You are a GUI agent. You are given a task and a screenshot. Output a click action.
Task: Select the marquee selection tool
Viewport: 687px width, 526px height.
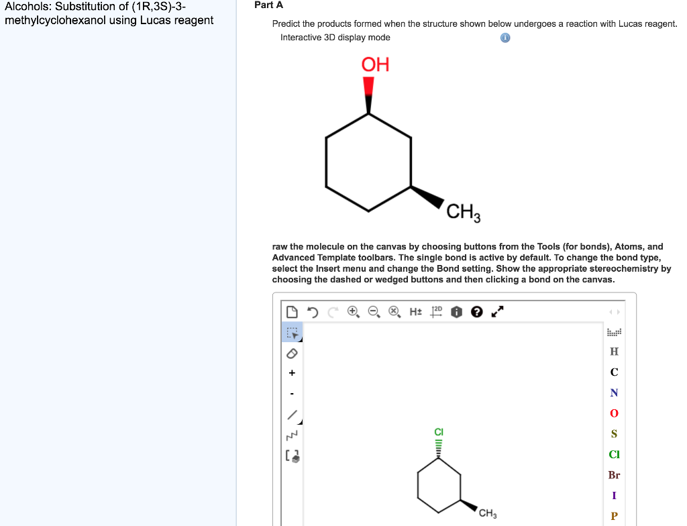[x=292, y=332]
